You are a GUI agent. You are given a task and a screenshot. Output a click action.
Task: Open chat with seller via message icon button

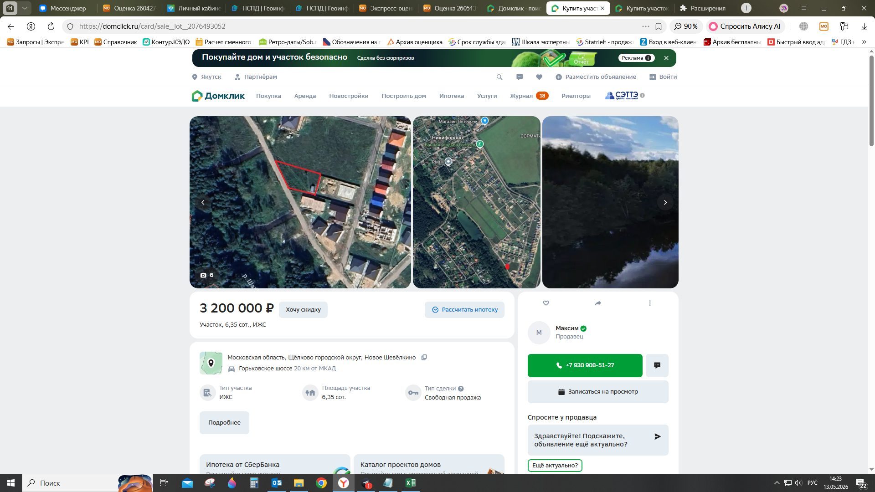pos(657,365)
